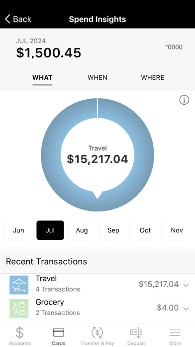Go Back to the previous screen

click(x=18, y=19)
